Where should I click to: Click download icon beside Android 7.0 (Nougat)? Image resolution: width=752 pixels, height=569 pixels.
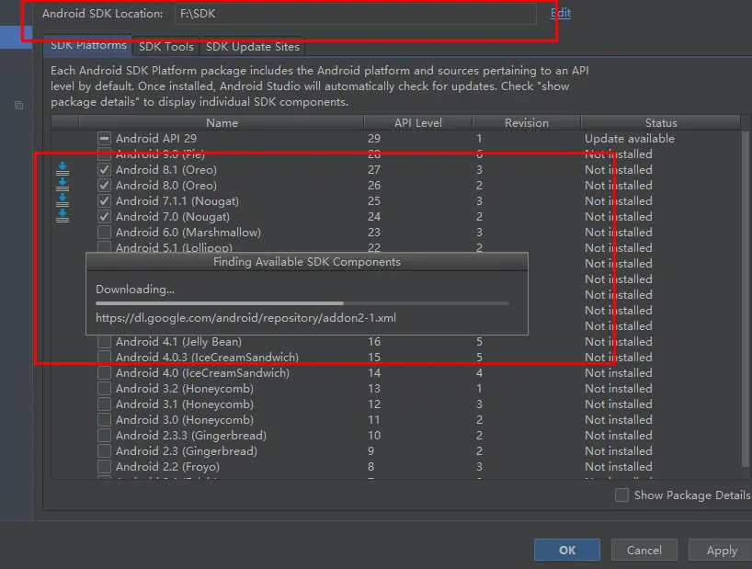[x=63, y=216]
